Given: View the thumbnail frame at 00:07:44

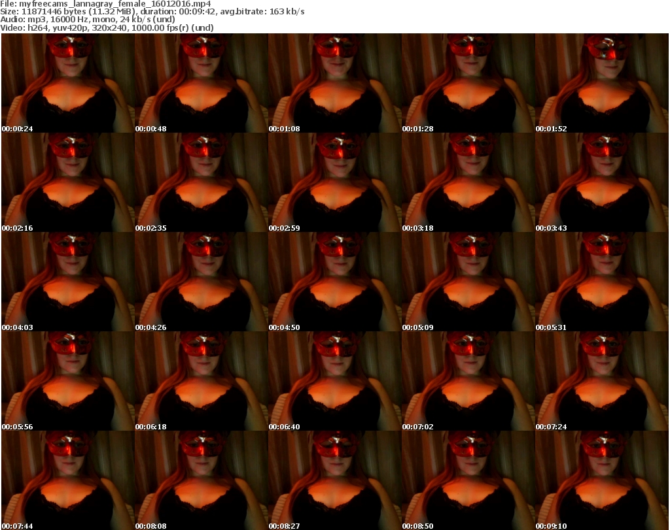Looking at the screenshot, I should (x=68, y=480).
